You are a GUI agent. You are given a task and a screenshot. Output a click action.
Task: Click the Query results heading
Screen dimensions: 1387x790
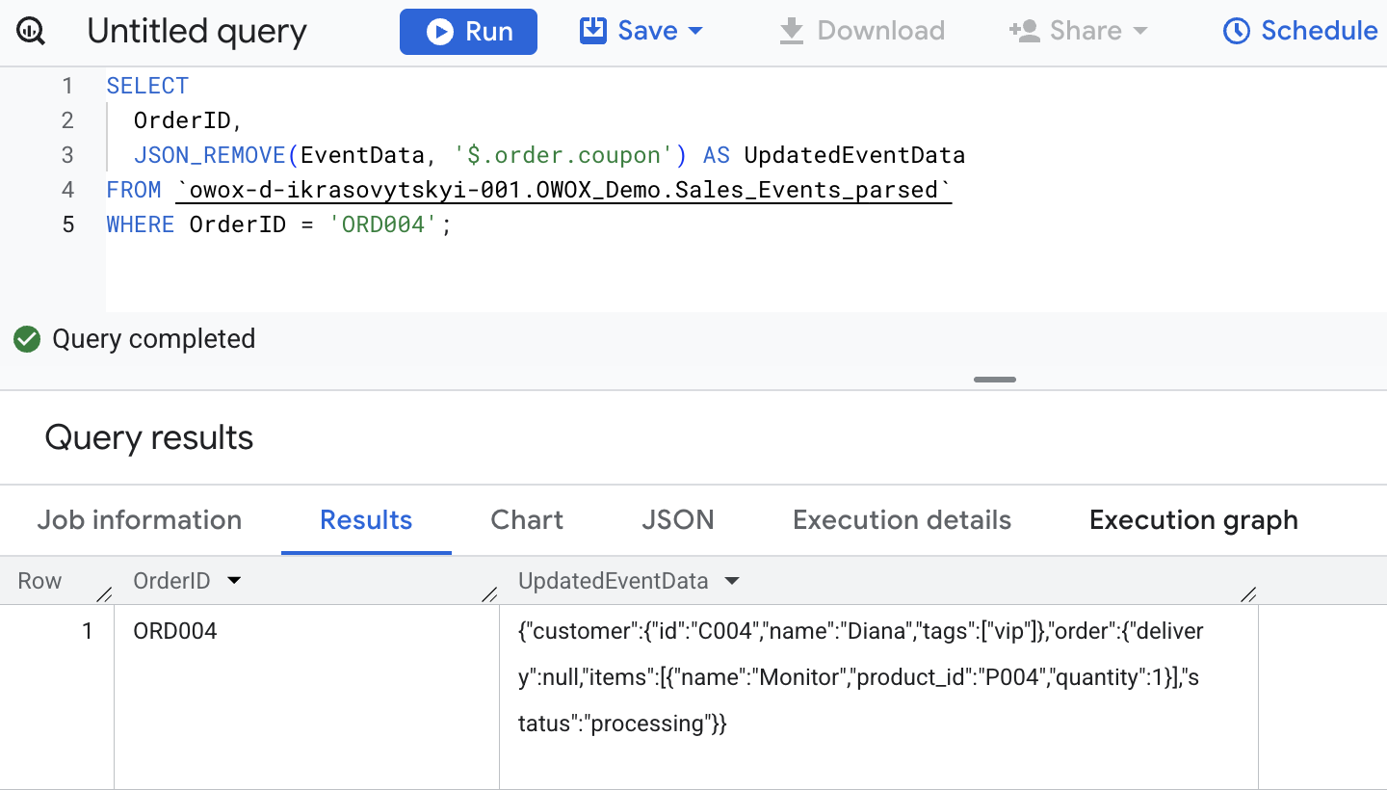click(x=149, y=438)
